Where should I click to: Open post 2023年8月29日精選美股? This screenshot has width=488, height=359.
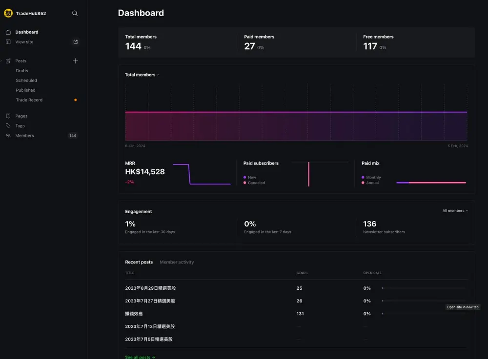coord(150,288)
